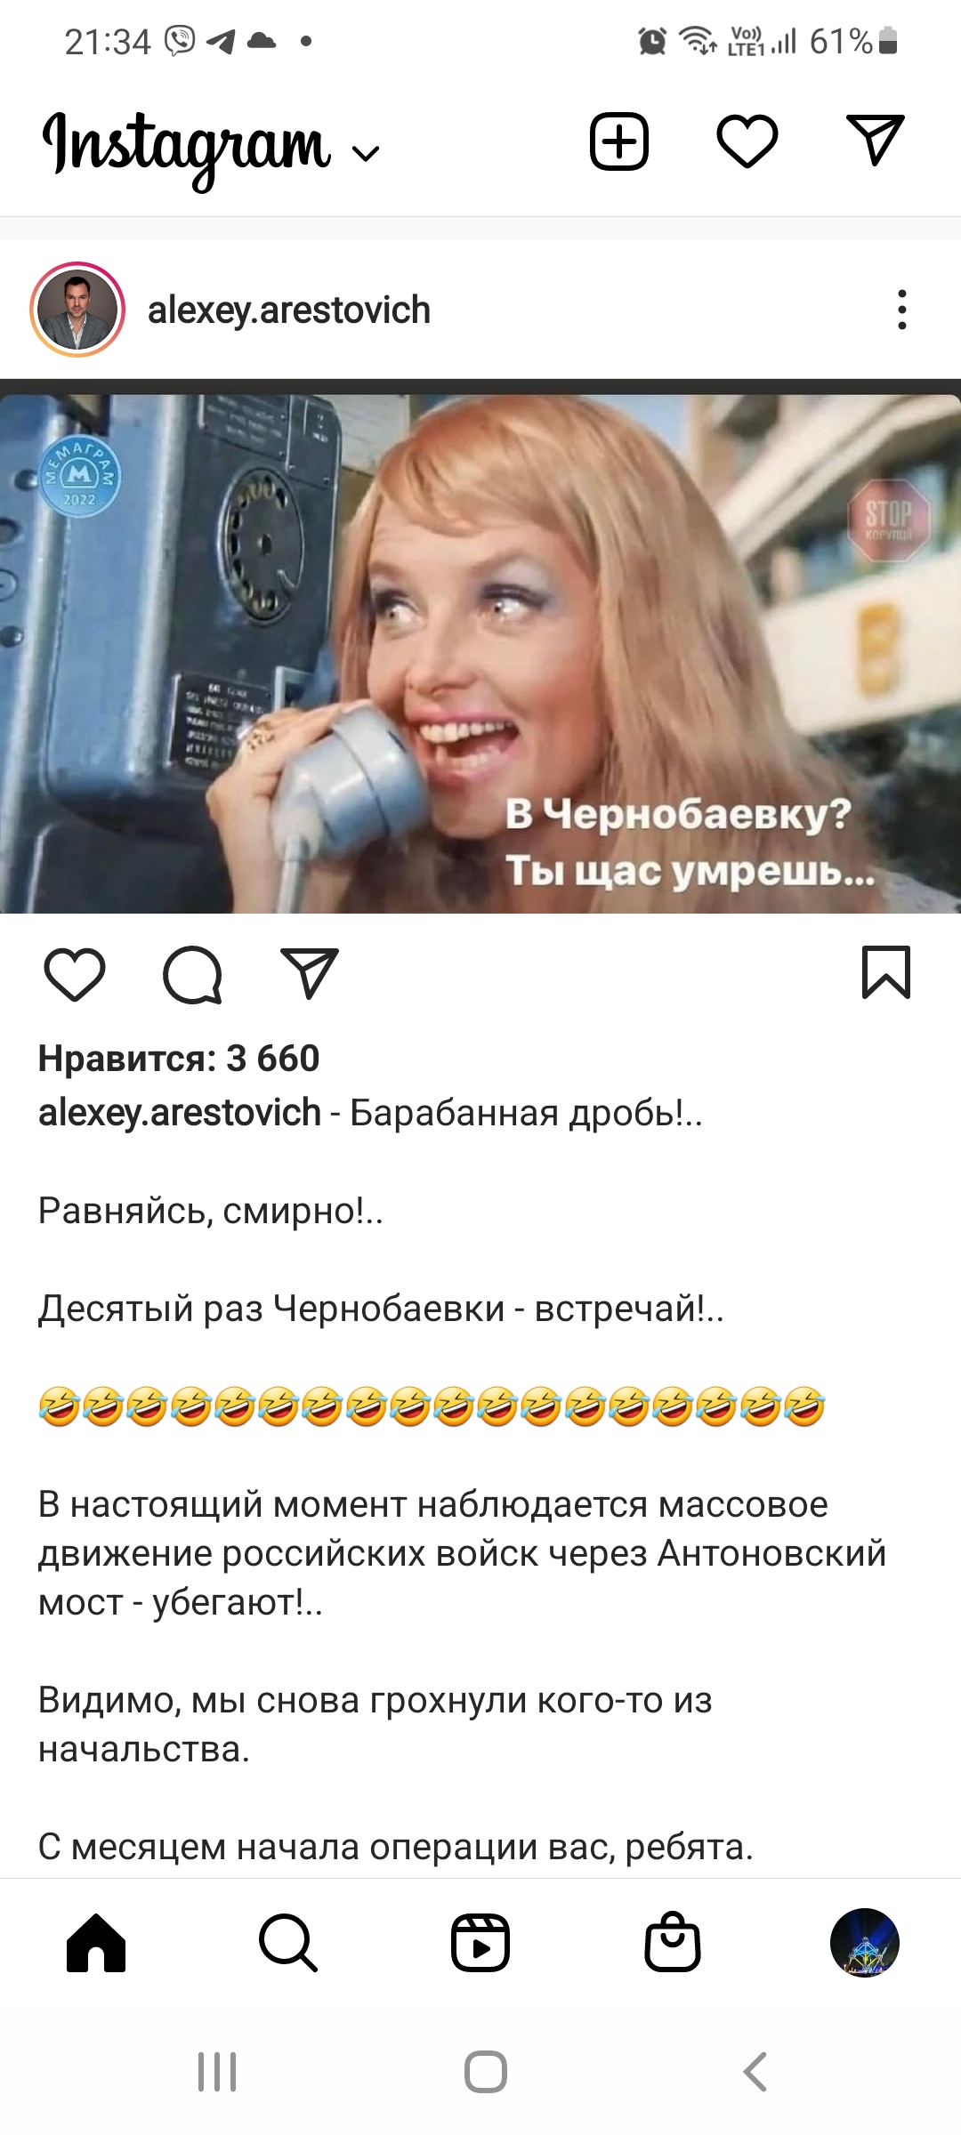
Task: Open alexey.arestovich story avatar
Action: click(77, 310)
